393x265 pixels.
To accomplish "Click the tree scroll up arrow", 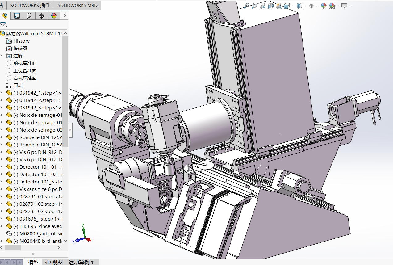I will coord(65,33).
